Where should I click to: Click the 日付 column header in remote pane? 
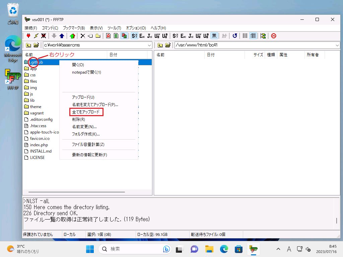(x=211, y=55)
